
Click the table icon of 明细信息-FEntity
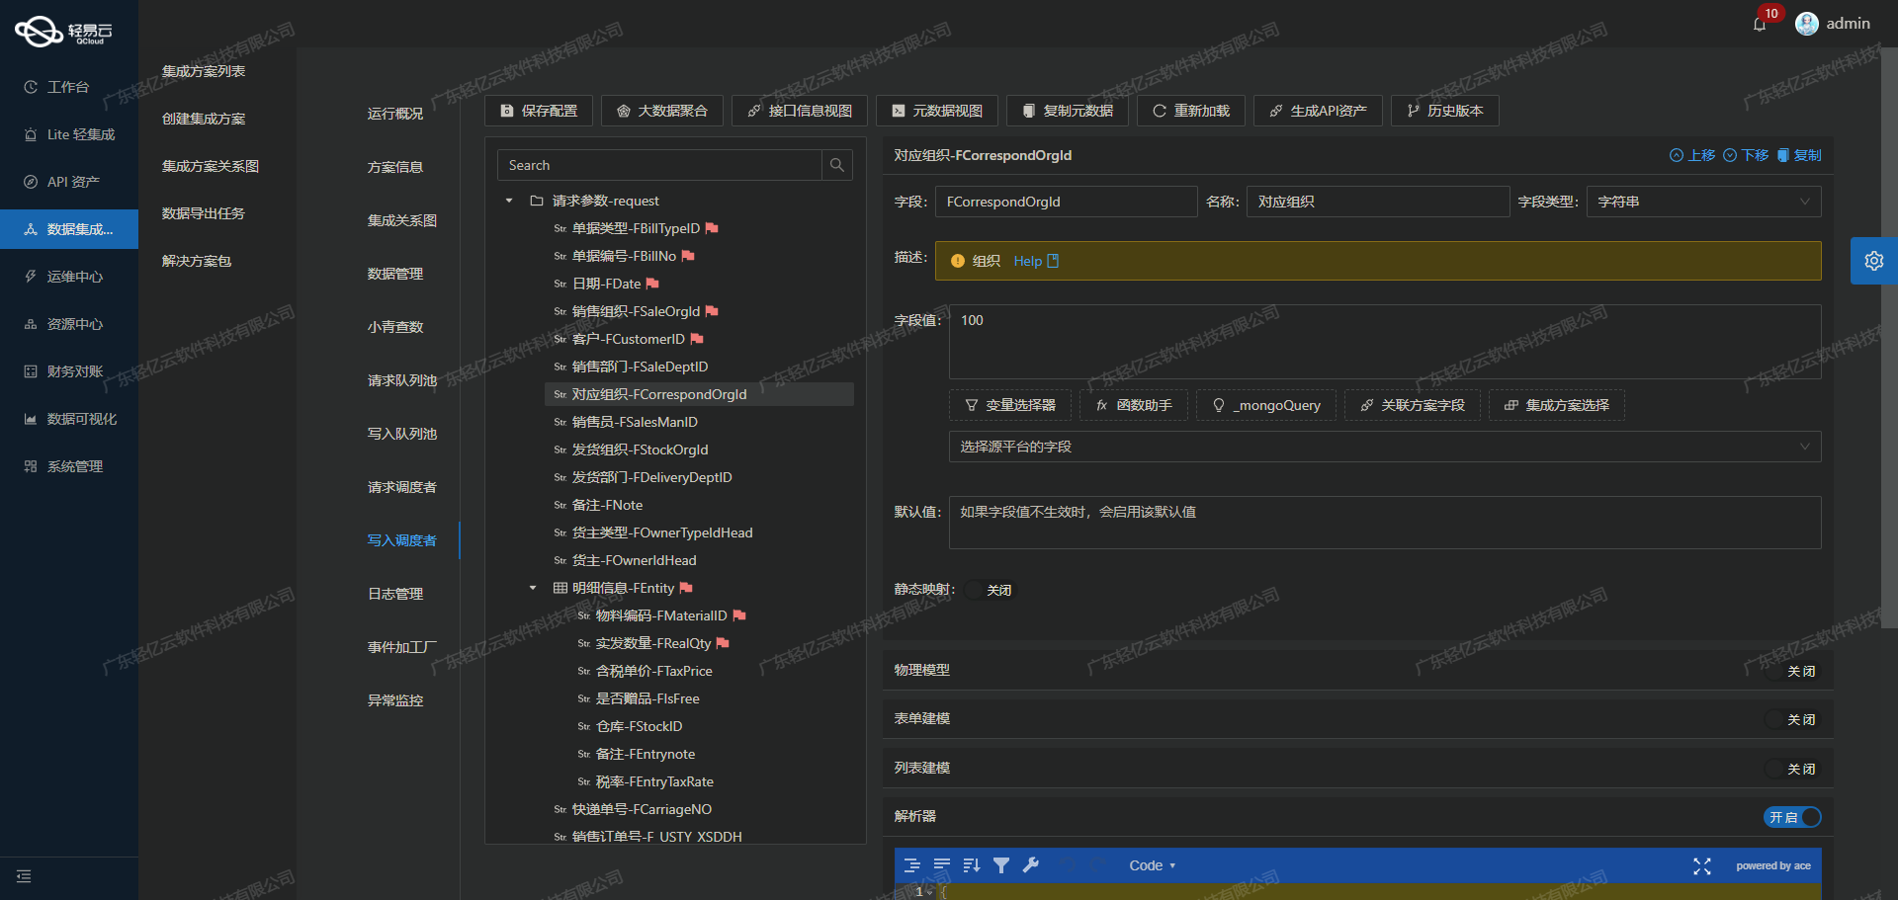561,588
